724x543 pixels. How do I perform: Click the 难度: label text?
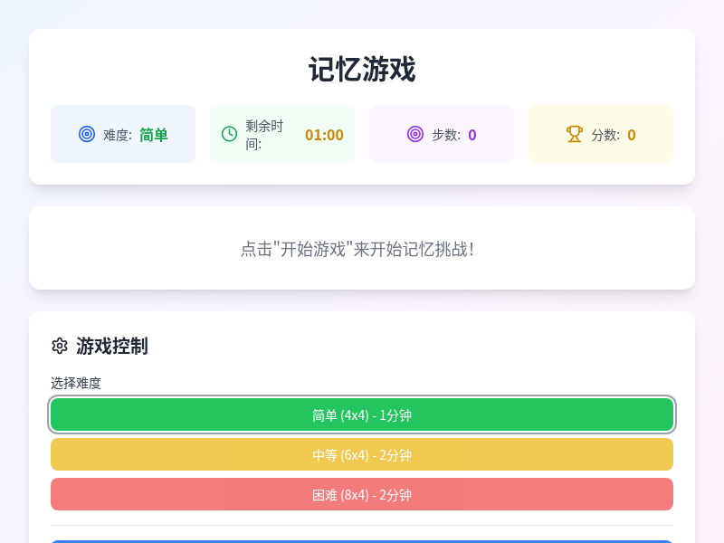118,135
